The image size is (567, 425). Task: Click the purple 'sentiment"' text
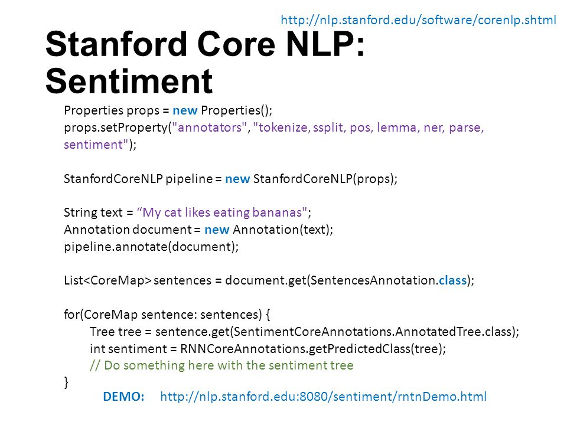click(x=96, y=145)
